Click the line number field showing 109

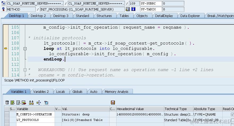pos(134,3)
